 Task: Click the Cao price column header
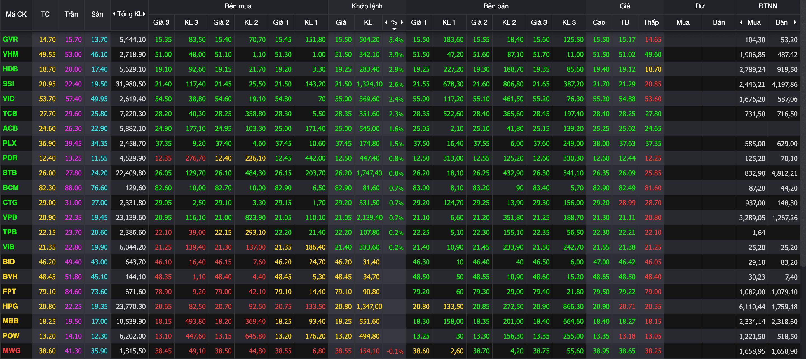click(599, 22)
